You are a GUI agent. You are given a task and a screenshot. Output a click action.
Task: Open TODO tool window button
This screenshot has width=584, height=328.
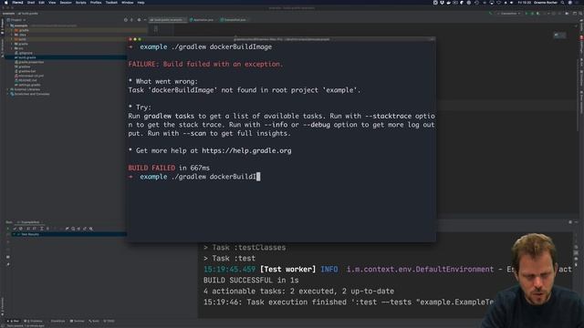109,321
